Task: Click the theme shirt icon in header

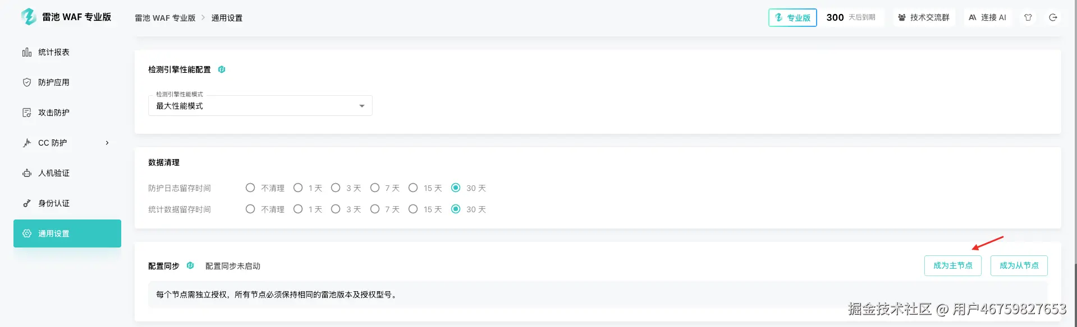Action: [1028, 17]
